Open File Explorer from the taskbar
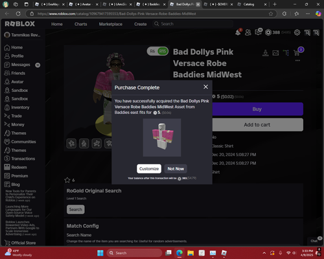Viewport: 324px width, 259px height. (x=191, y=253)
